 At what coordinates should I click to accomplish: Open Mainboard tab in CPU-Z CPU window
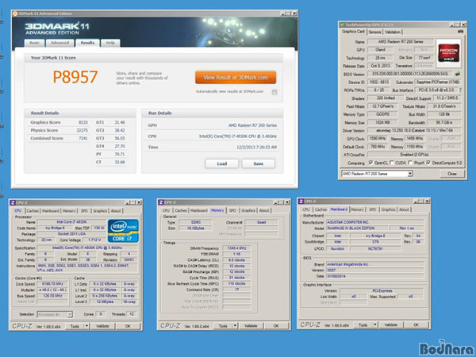51,211
